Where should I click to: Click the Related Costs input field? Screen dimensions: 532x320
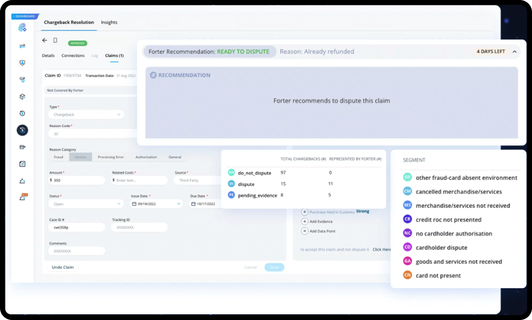(140, 181)
